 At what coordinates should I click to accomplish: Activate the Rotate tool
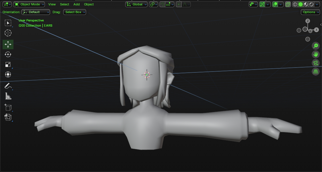8,54
